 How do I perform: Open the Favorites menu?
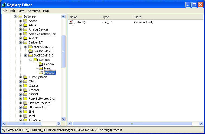34,11
